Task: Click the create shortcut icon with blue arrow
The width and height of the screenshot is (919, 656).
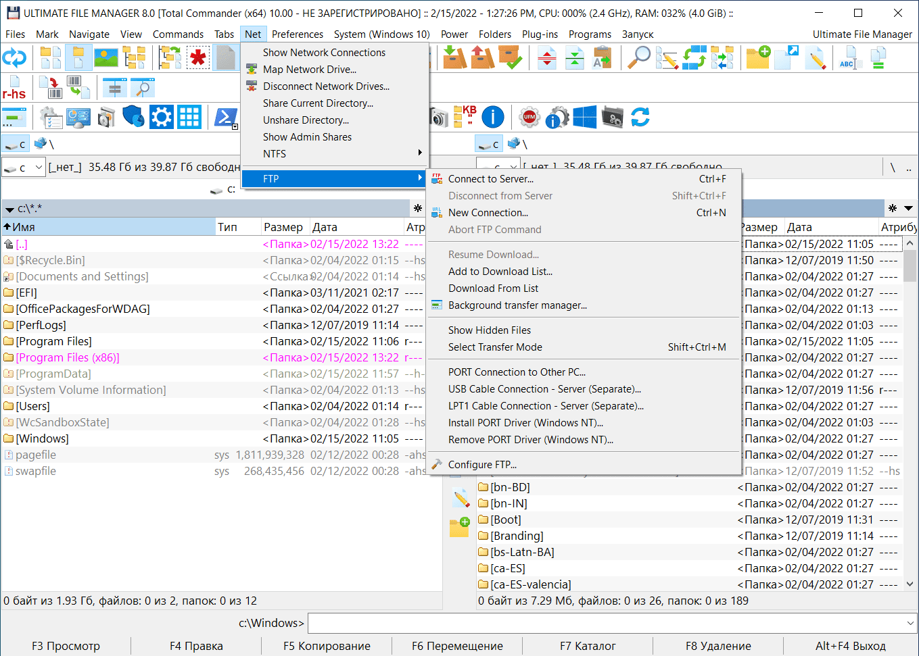Action: pyautogui.click(x=786, y=58)
